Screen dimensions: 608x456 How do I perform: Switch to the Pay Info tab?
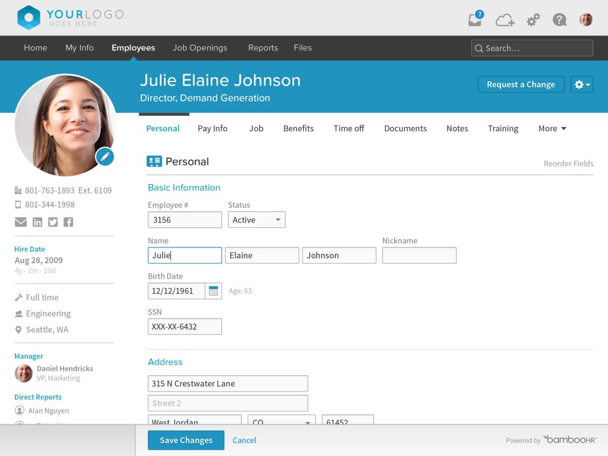click(x=213, y=128)
